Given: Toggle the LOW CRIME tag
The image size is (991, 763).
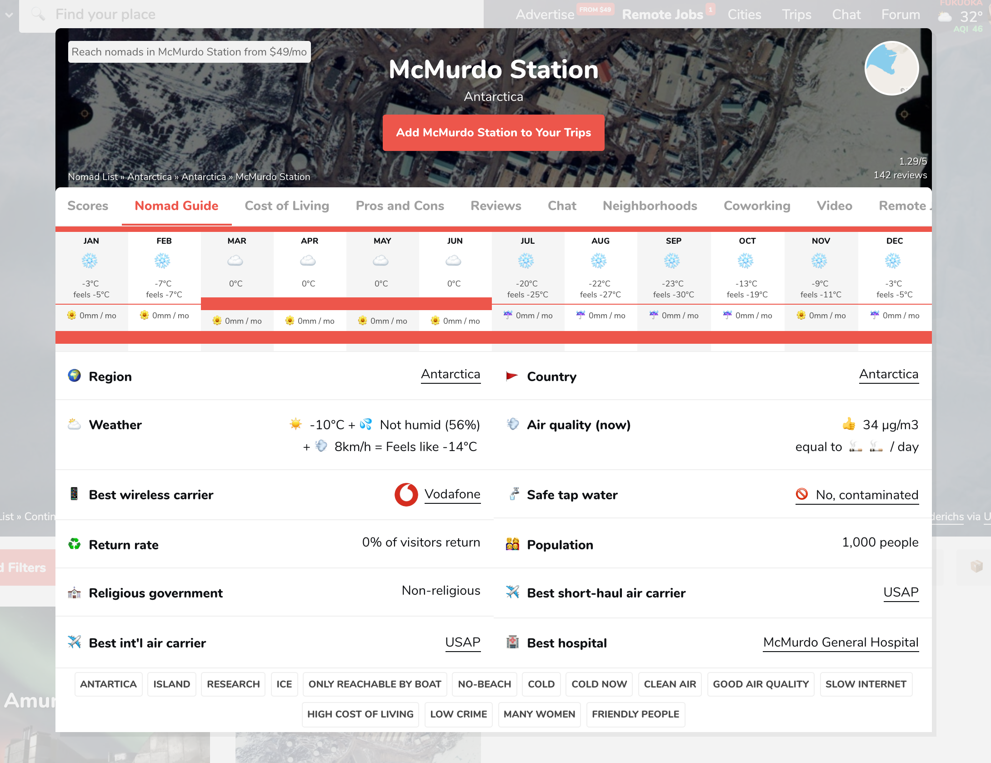Looking at the screenshot, I should (x=458, y=714).
